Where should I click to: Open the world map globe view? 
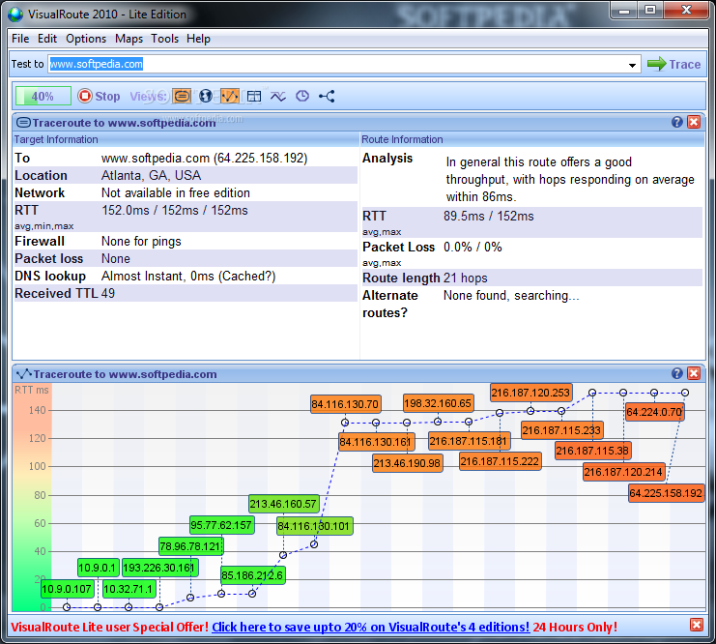click(x=206, y=97)
